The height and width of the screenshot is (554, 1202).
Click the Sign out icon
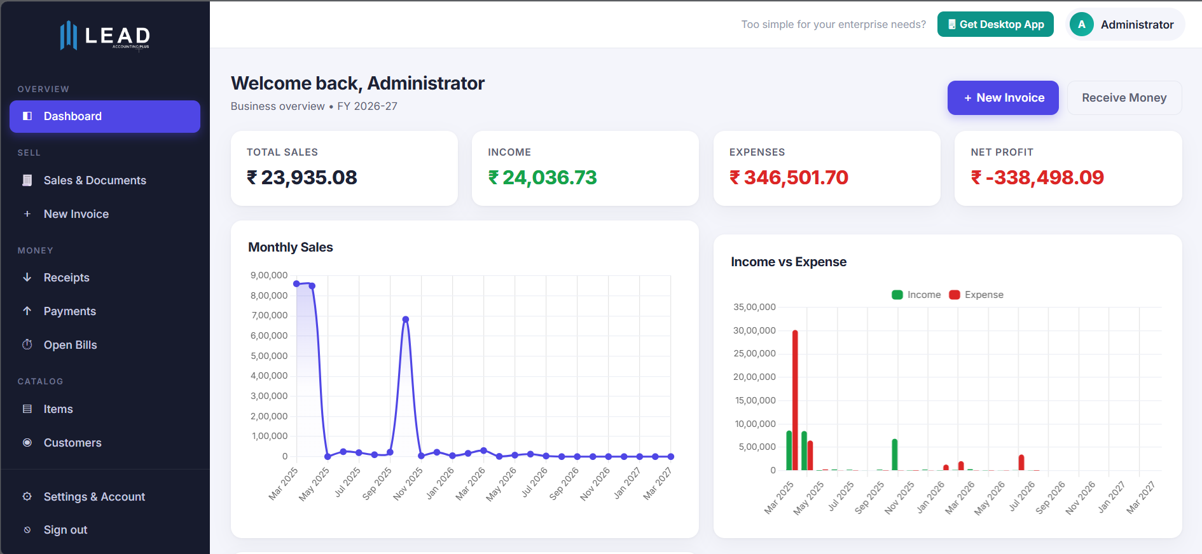[x=27, y=530]
